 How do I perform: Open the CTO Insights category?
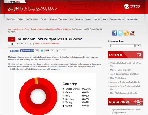coord(33,19)
